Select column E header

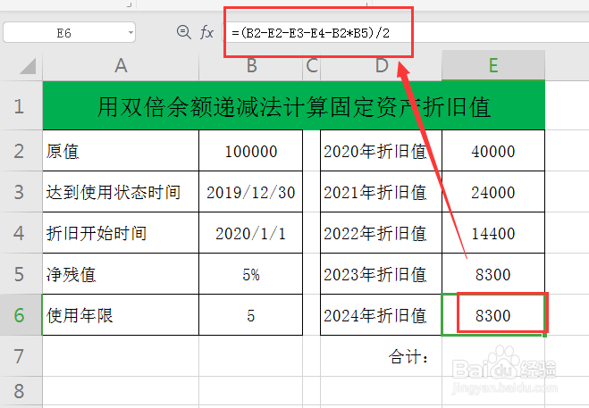[x=493, y=66]
